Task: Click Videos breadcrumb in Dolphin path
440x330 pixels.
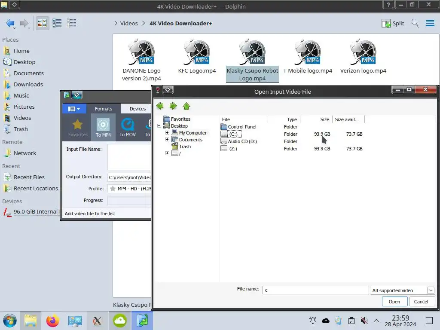Action: tap(129, 23)
